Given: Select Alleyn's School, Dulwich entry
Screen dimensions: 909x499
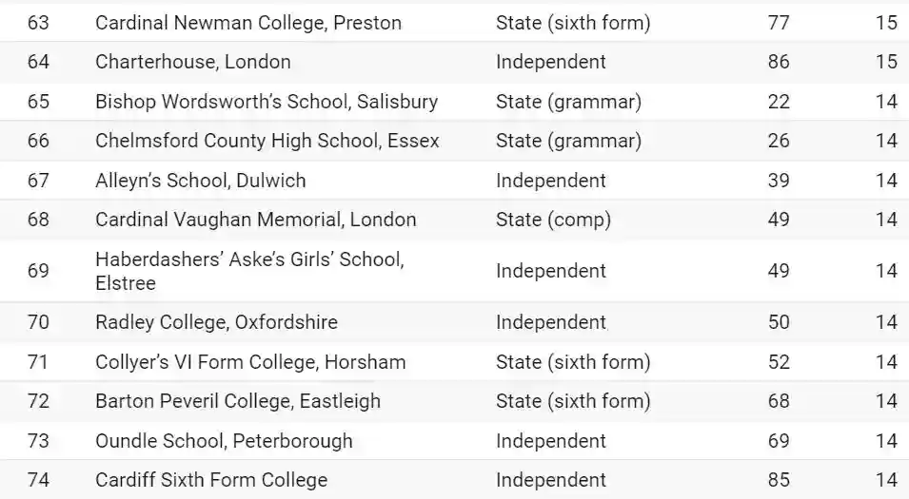Looking at the screenshot, I should 201,181.
